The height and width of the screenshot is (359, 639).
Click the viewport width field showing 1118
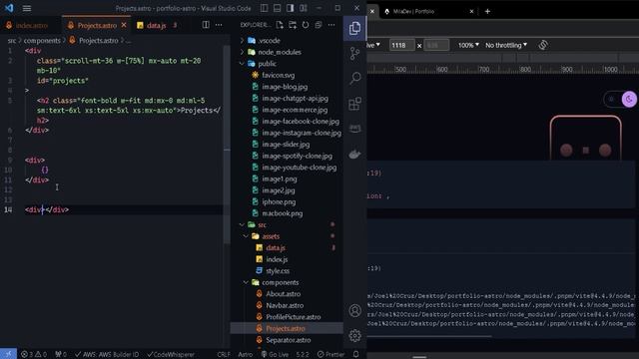pyautogui.click(x=401, y=45)
